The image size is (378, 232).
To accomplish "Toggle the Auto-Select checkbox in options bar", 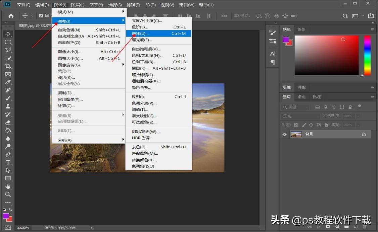I will tap(41, 16).
